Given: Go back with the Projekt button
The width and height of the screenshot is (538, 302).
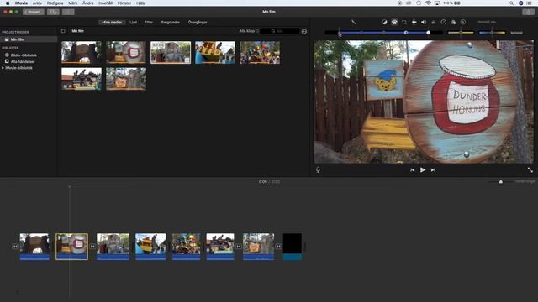Looking at the screenshot, I should (34, 12).
